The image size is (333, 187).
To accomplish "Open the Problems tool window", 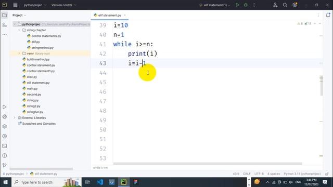I will coord(5,156).
